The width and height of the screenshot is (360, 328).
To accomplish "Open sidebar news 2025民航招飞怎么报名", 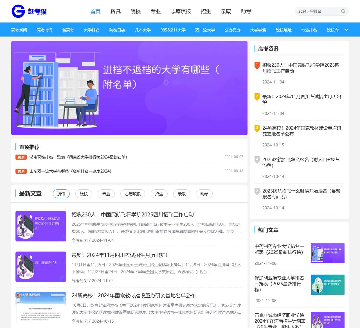I will pos(301,162).
